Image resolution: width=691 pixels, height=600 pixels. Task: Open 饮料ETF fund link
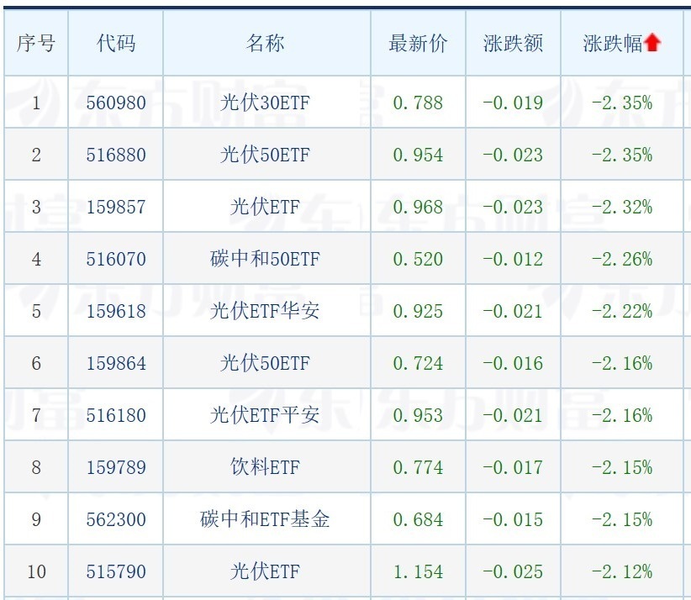click(266, 467)
